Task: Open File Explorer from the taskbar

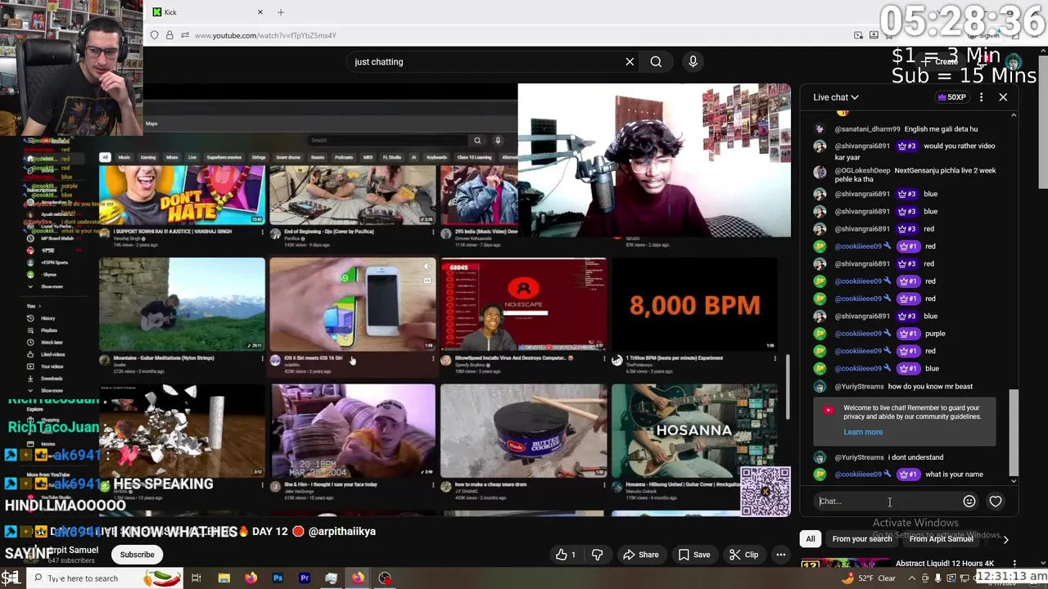Action: pos(224,578)
